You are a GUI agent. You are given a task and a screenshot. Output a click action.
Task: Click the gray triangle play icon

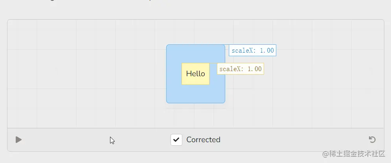point(19,139)
